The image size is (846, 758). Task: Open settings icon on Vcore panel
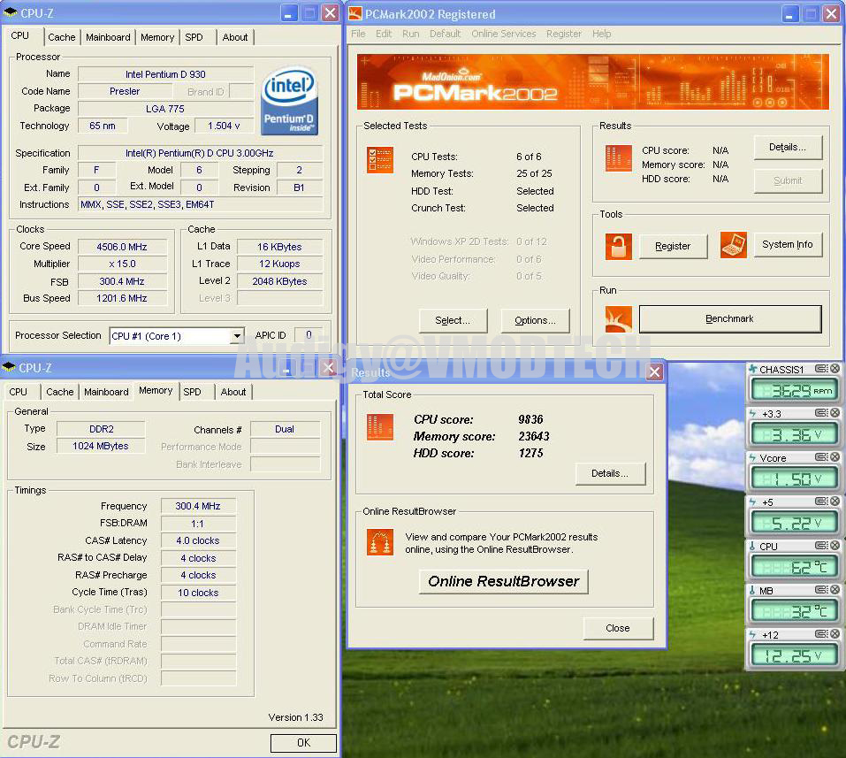tap(821, 457)
